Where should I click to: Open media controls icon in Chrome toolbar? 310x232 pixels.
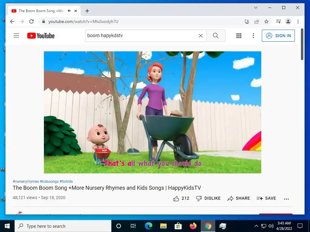click(x=279, y=21)
